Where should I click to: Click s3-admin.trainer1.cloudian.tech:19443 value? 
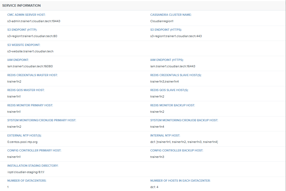(34, 21)
